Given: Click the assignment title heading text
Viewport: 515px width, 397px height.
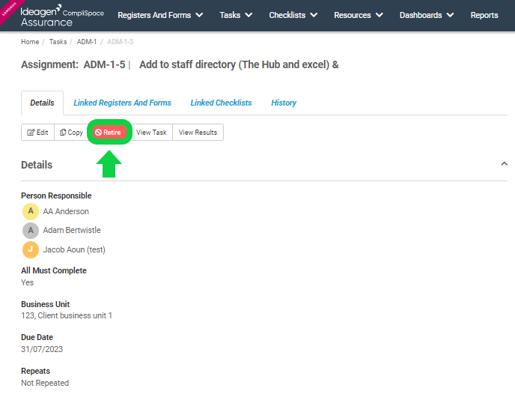Looking at the screenshot, I should click(x=180, y=64).
